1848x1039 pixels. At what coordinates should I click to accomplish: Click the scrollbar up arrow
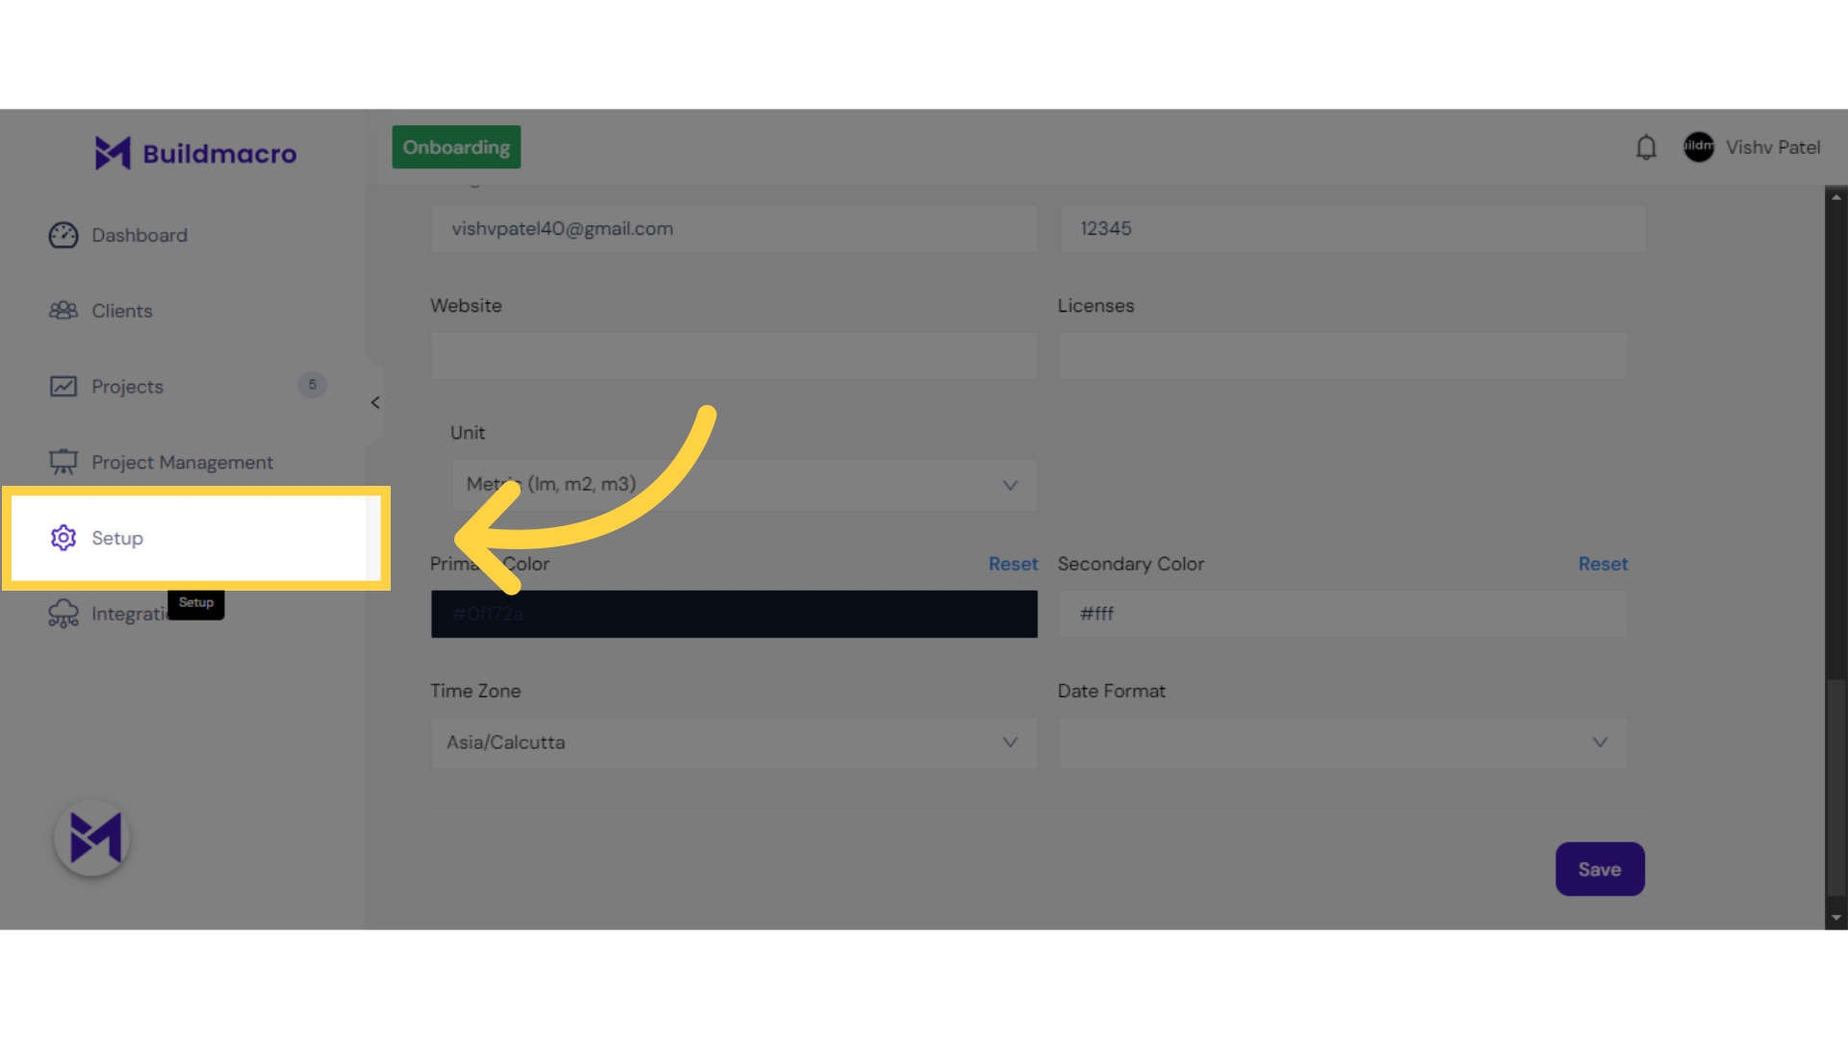(1836, 197)
